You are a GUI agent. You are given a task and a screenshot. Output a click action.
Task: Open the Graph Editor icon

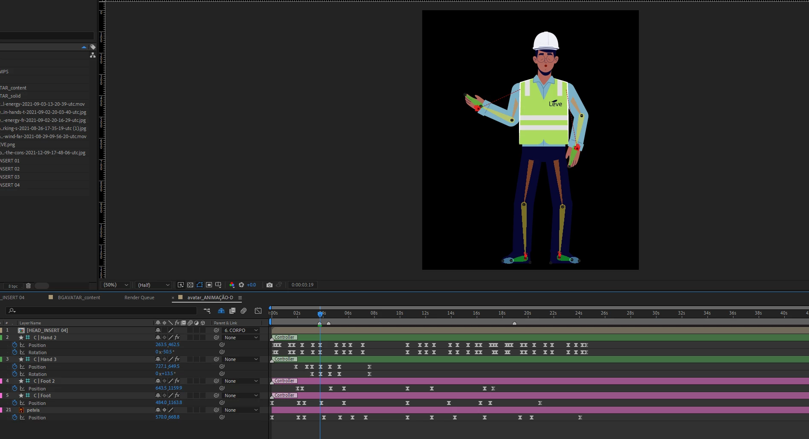[x=258, y=311]
